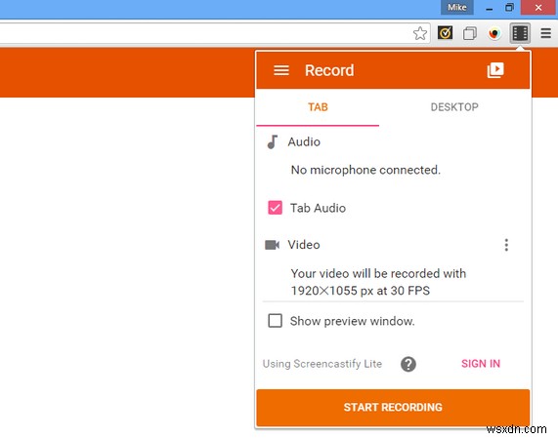Click the Record panel title
This screenshot has width=558, height=439.
(329, 70)
